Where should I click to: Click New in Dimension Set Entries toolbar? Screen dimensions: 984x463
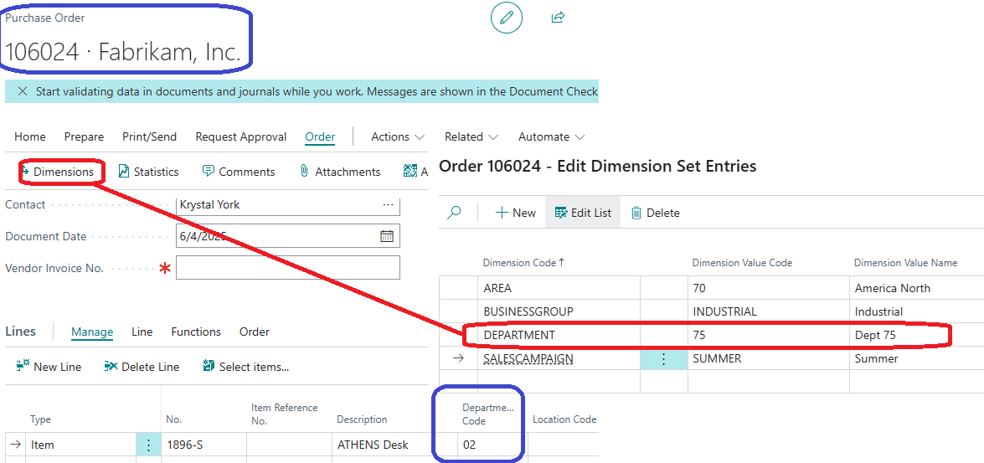click(x=515, y=213)
